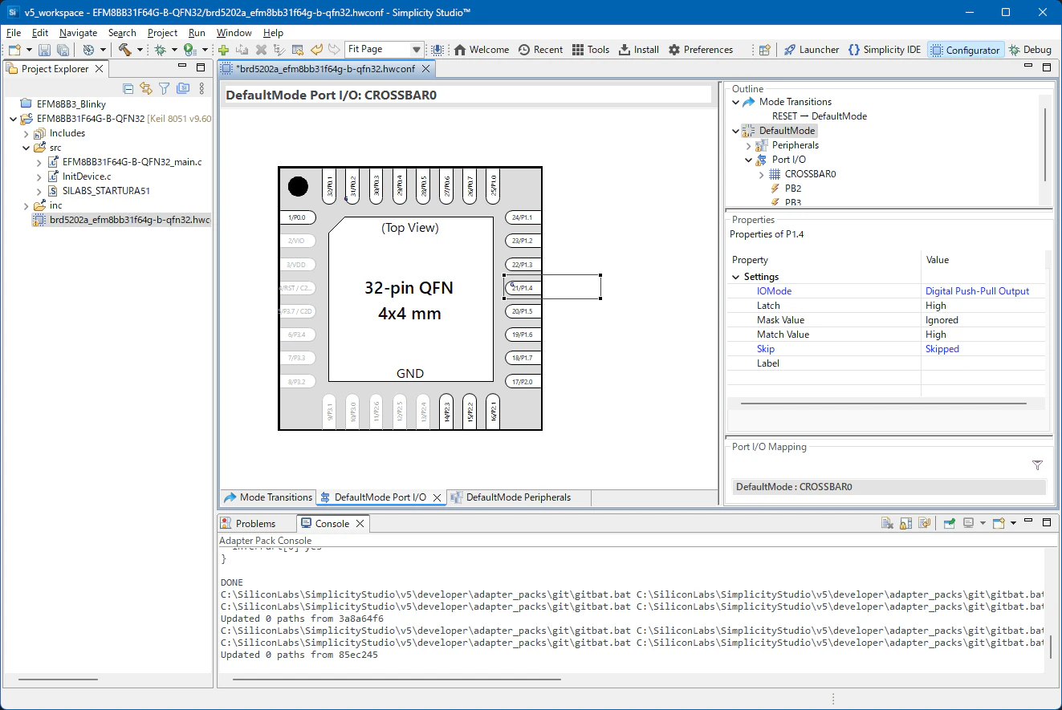The height and width of the screenshot is (710, 1062).
Task: Toggle Console Scroll Lock
Action: tap(905, 523)
